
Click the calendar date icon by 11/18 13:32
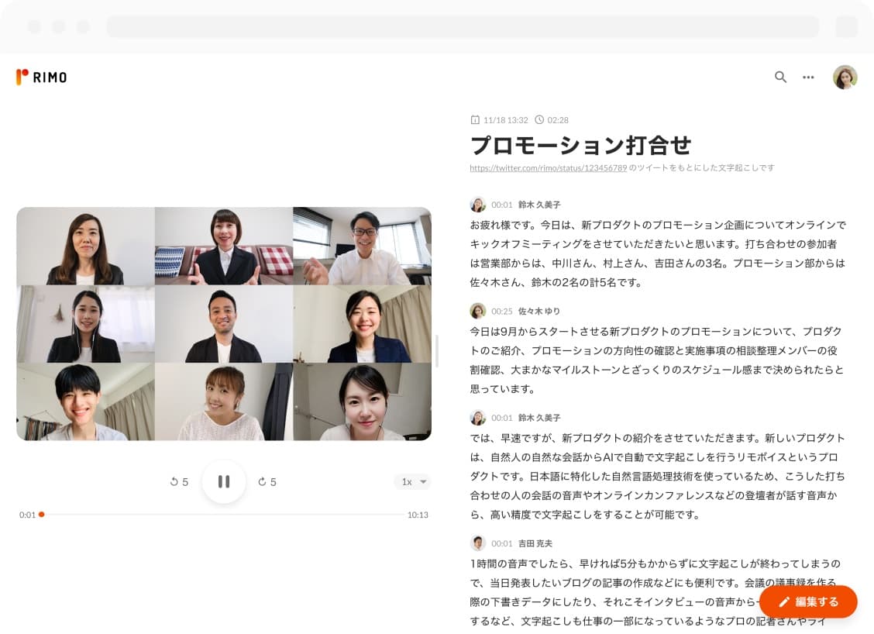coord(475,120)
